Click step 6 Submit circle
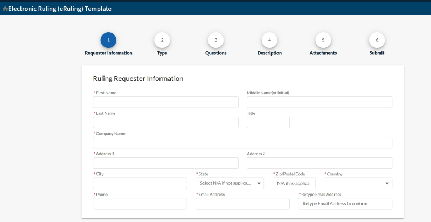This screenshot has height=222, width=431. [377, 40]
